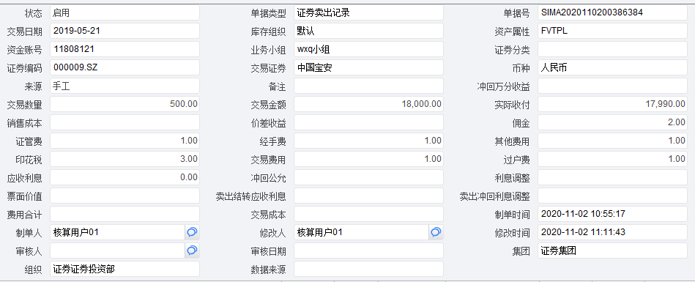Focus the 交易数量 field 500.00
The image size is (695, 282).
[x=124, y=104]
